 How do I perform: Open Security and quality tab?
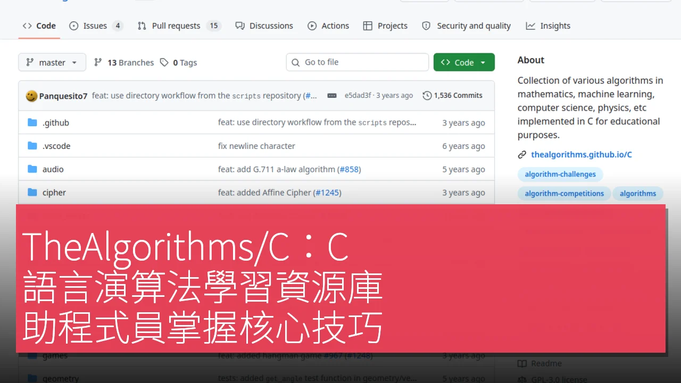466,26
